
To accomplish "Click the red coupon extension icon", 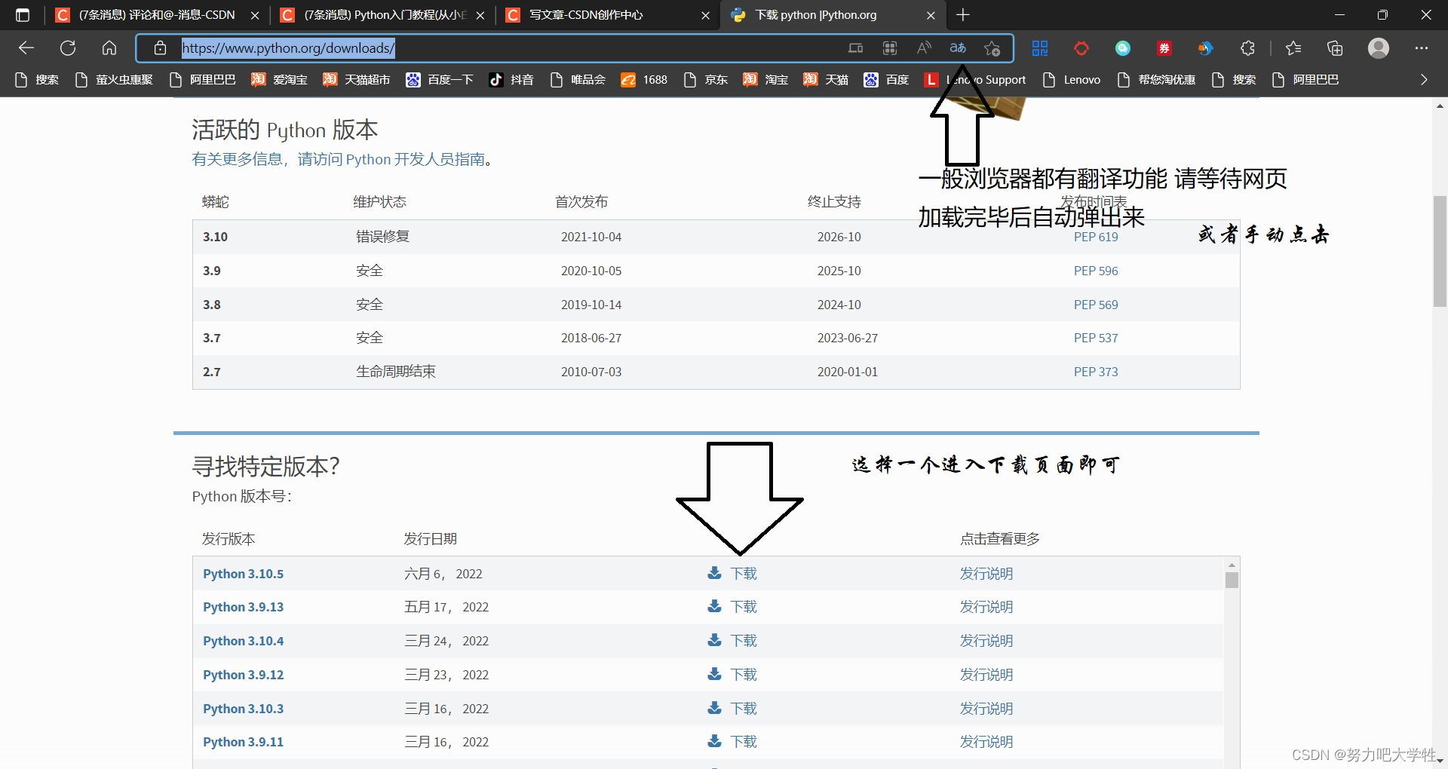I will [x=1164, y=48].
